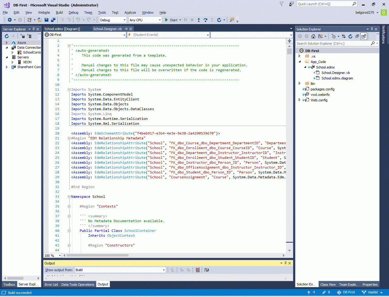
Task: Click Collapse All icon in Solution Explorer
Action: point(357,36)
